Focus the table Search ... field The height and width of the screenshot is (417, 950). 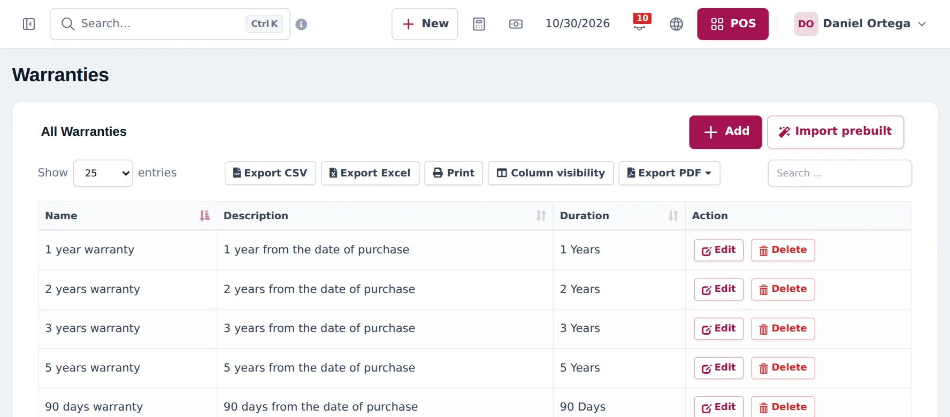pos(840,173)
